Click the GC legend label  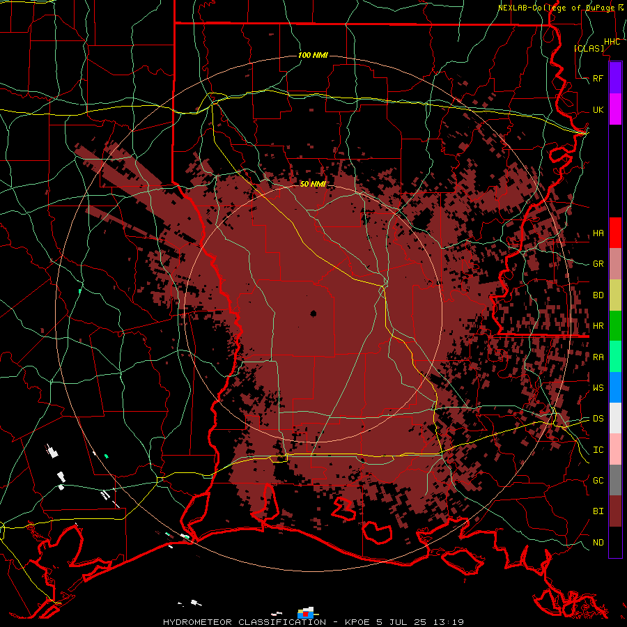[598, 481]
